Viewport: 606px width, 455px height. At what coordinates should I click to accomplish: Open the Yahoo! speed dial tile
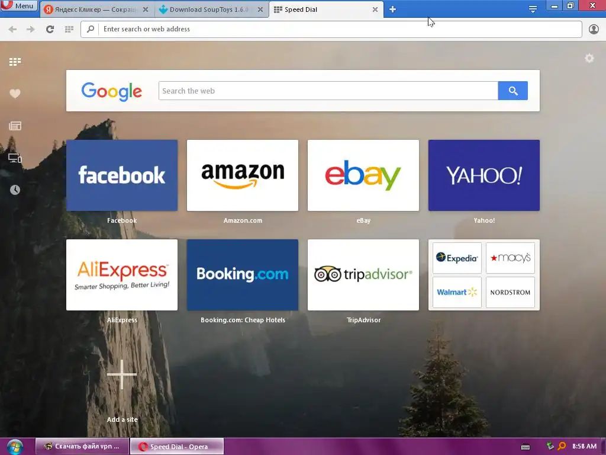click(x=484, y=175)
